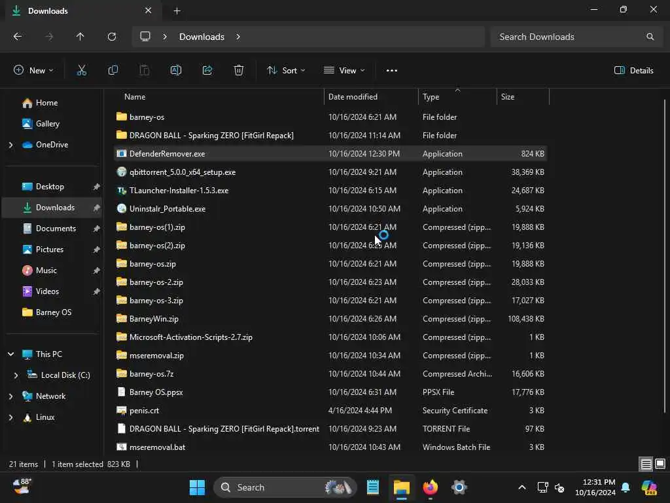
Task: Open Home in the navigation pane
Action: tap(46, 103)
